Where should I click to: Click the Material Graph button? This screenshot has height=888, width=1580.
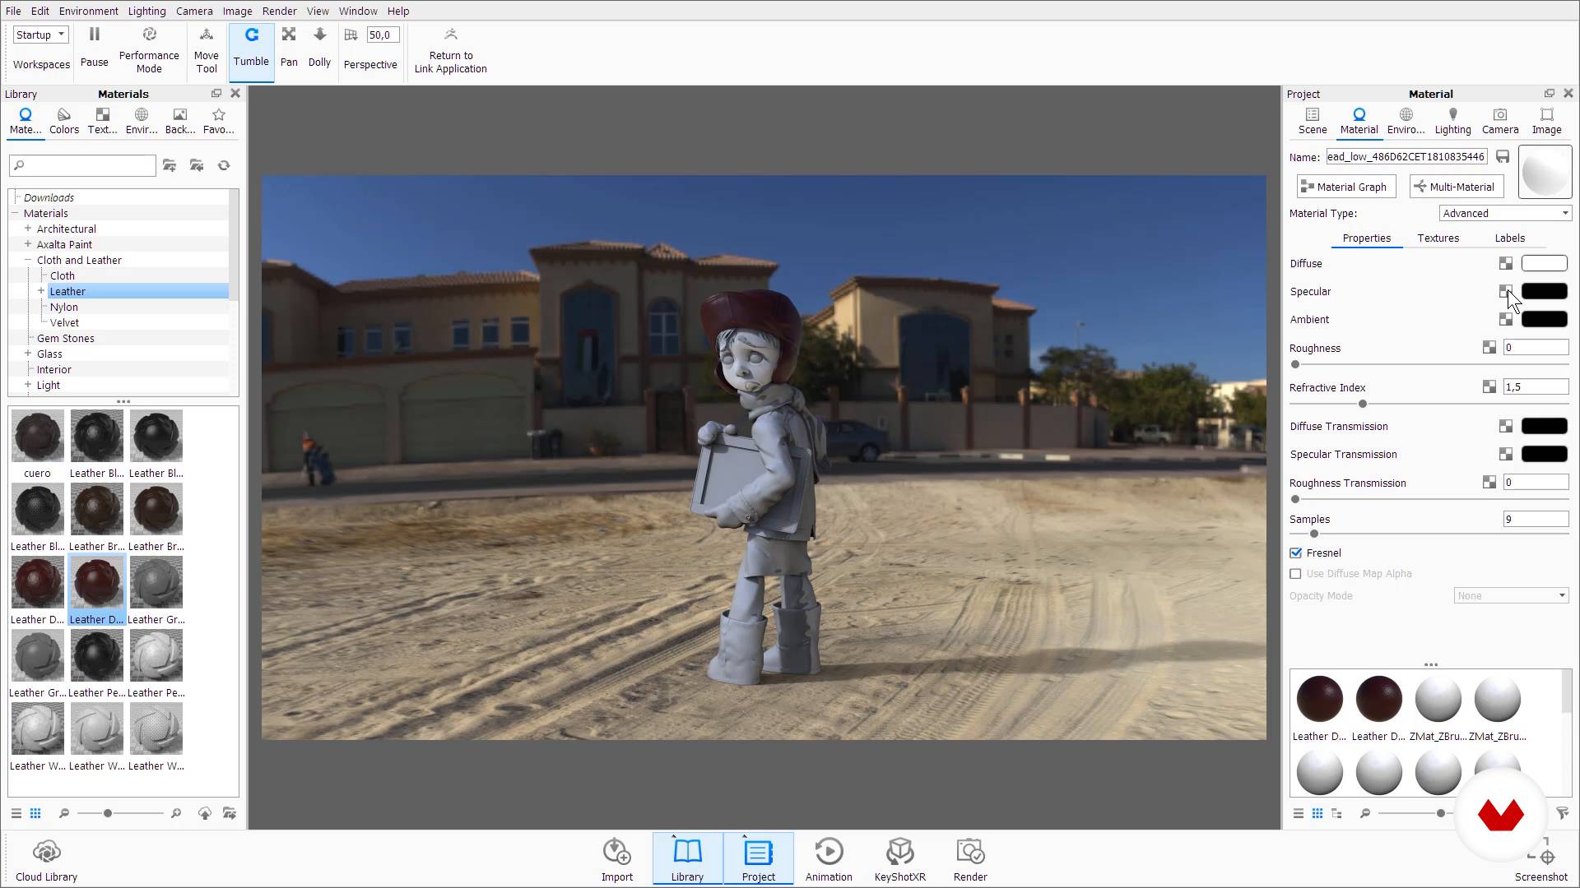(x=1344, y=187)
